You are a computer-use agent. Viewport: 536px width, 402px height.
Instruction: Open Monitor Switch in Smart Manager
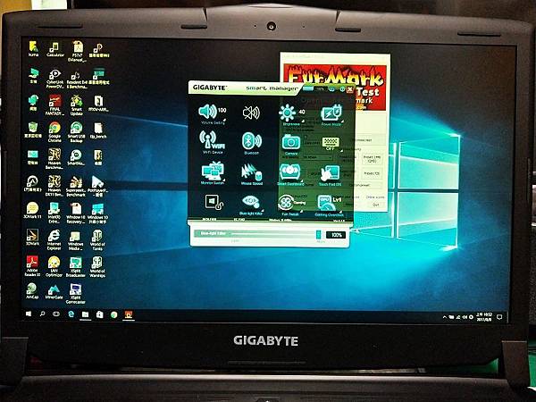click(x=213, y=173)
